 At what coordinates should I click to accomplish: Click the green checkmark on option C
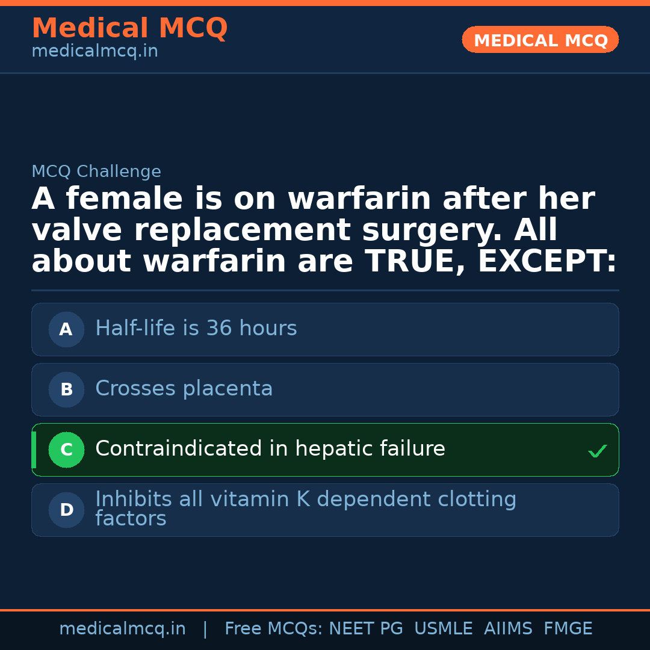pos(597,451)
